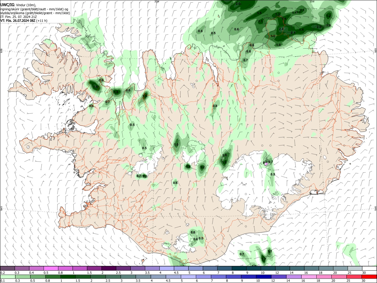Click the snow-legend swatch above "0.2"
The image size is (377, 283).
7,268
